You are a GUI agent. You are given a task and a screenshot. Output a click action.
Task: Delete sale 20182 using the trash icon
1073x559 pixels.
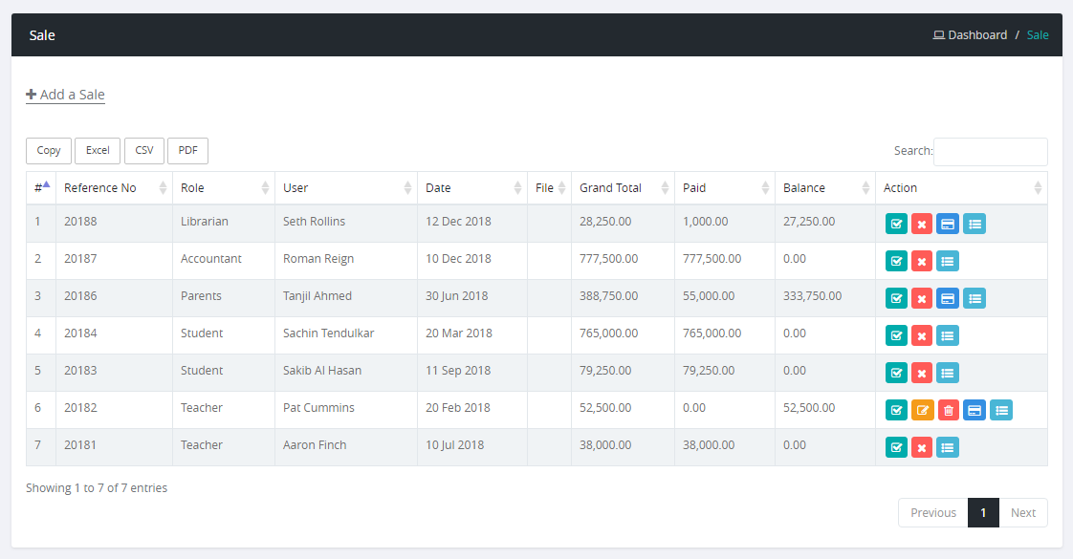click(948, 410)
